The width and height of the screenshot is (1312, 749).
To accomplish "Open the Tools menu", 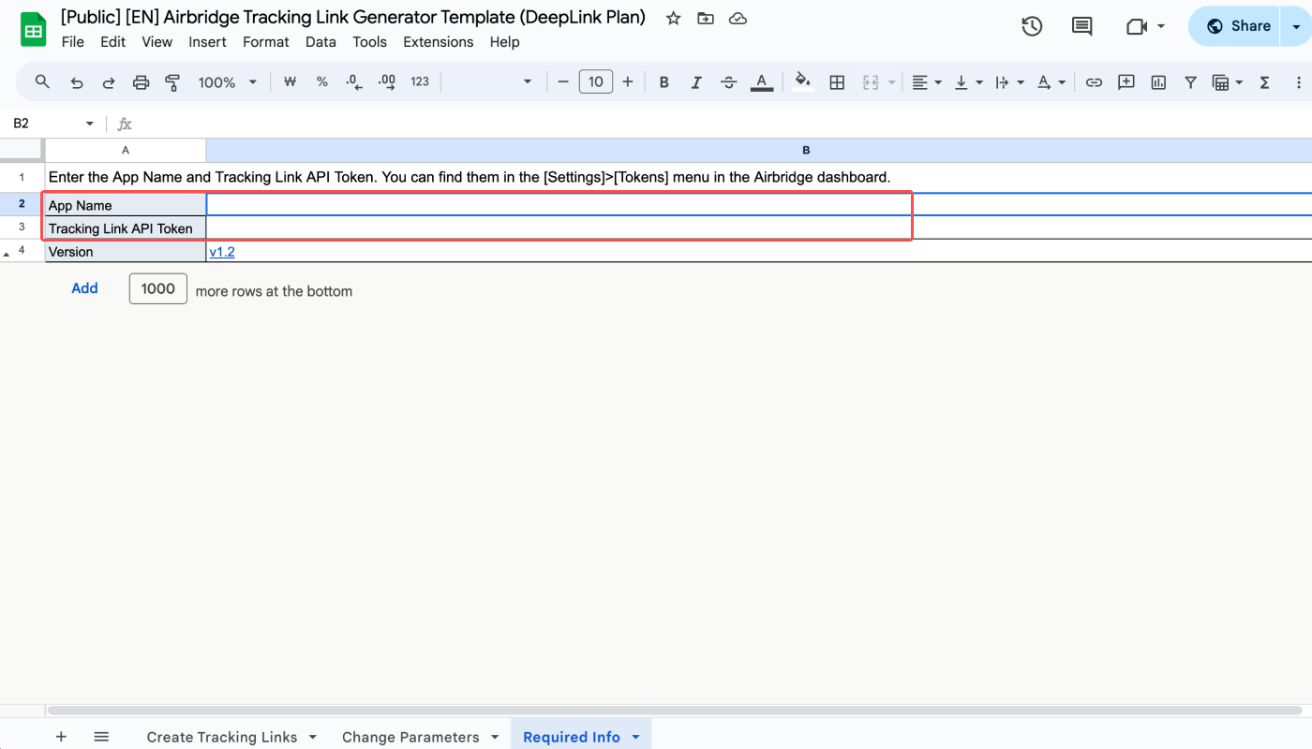I will 370,42.
